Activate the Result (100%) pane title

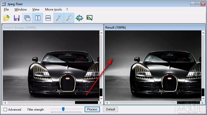tap(115, 28)
